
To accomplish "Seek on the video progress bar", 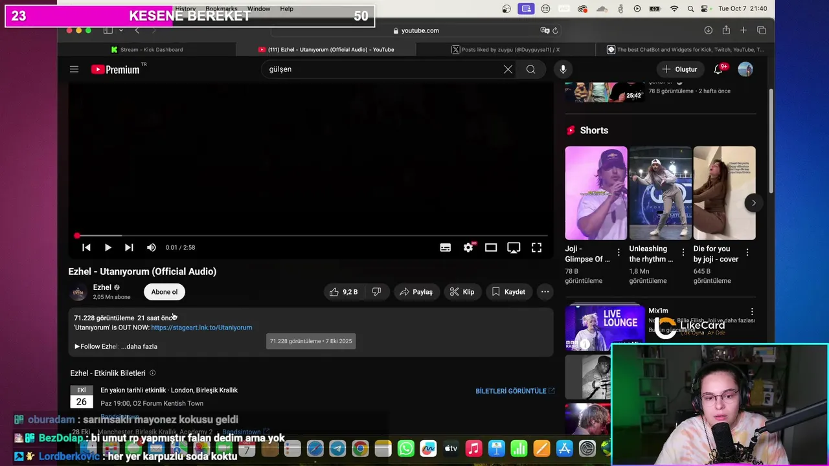I will [312, 236].
